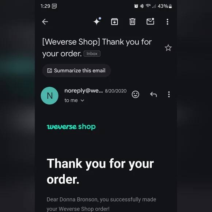The height and width of the screenshot is (212, 212).
Task: Add emoji reaction with smiley icon
Action: (x=135, y=94)
